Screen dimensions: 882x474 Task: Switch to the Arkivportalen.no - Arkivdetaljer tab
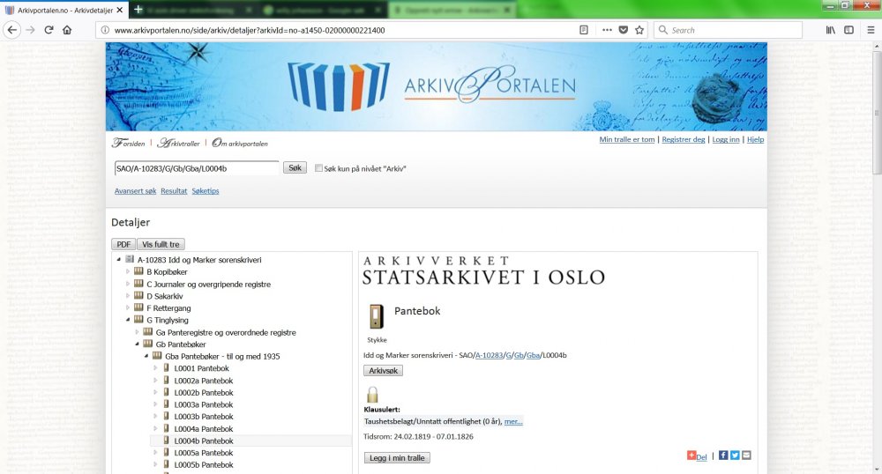pyautogui.click(x=64, y=10)
